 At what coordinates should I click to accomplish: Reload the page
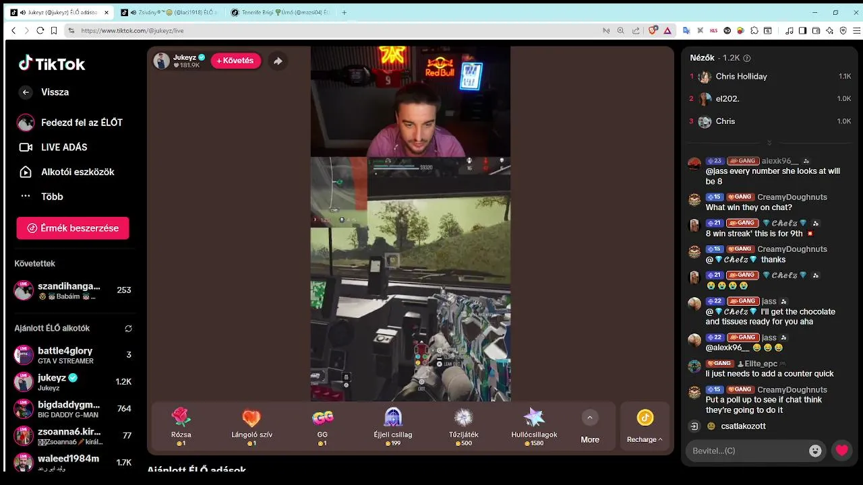(x=40, y=30)
